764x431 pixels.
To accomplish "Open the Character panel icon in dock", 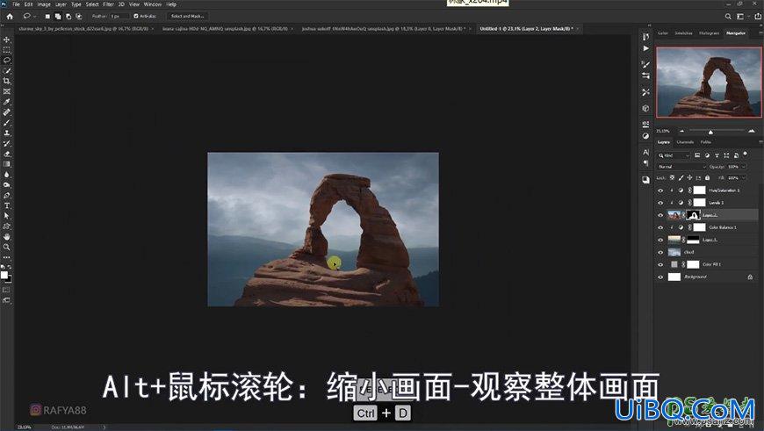I will point(645,153).
